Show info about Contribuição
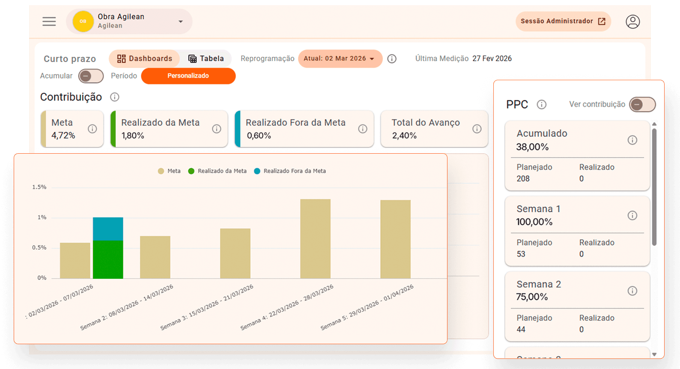The width and height of the screenshot is (680, 369). tap(114, 97)
